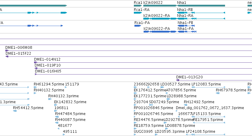Viewport: 252px width, 136px height.
Task: Select the RH54412.5prime EST feature
Action: pos(15,111)
